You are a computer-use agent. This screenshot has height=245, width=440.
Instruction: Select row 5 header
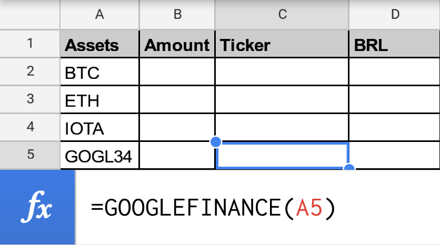coord(30,155)
